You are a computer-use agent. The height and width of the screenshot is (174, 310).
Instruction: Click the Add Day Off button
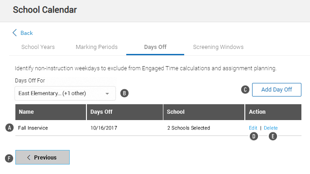277,90
